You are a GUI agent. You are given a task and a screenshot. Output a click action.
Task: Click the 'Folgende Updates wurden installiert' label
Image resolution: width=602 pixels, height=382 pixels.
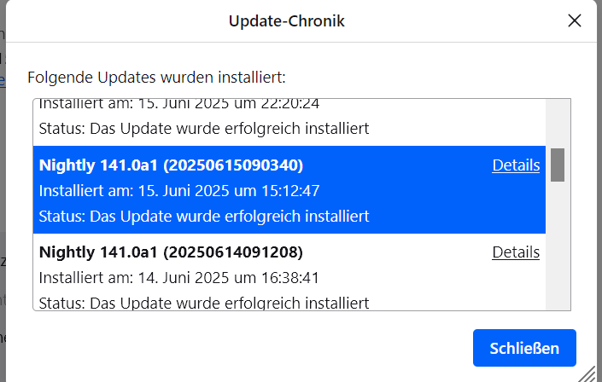(x=156, y=78)
